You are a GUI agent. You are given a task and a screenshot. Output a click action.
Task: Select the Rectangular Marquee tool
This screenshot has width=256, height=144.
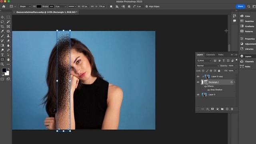click(8, 17)
